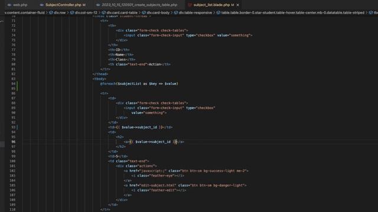Click the href="edit-subject.html" anchor line
The image size is (378, 212).
tap(185, 185)
